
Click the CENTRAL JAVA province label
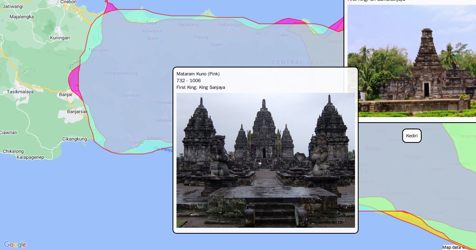click(297, 62)
